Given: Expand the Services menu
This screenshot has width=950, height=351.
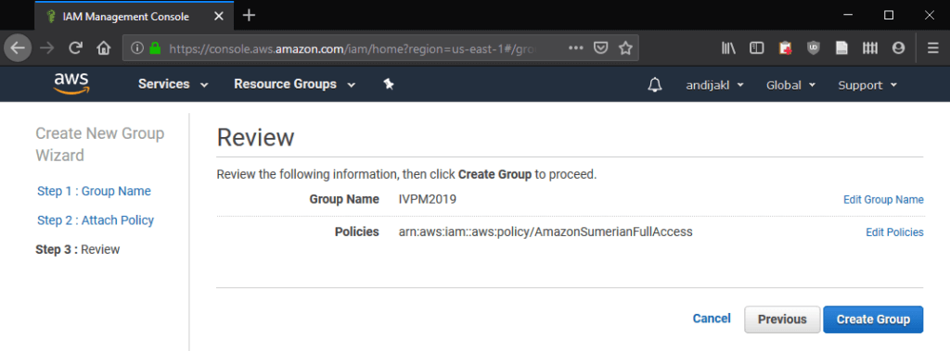Looking at the screenshot, I should [173, 84].
